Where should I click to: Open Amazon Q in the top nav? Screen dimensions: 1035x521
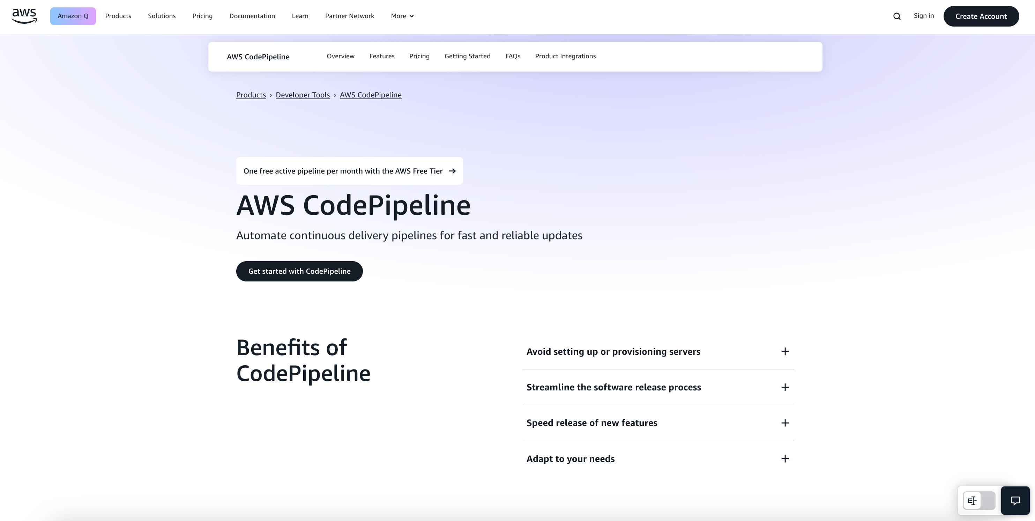73,16
